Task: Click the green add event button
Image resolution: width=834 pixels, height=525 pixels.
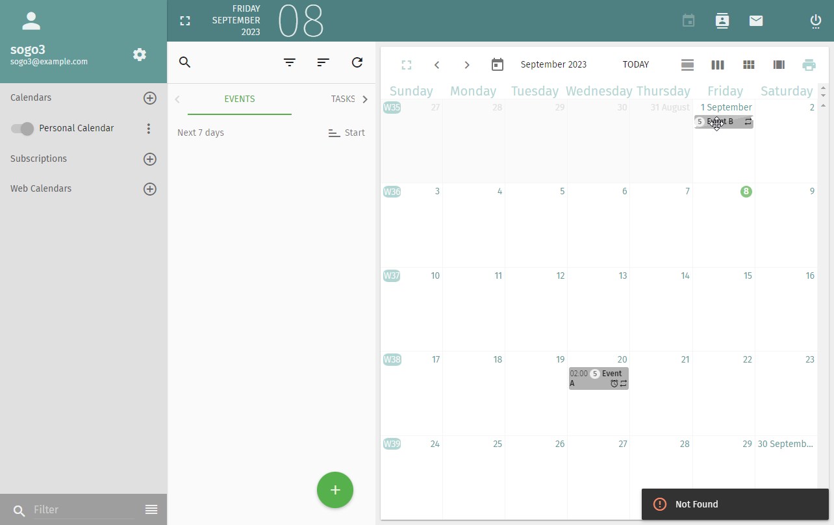Action: pyautogui.click(x=335, y=490)
